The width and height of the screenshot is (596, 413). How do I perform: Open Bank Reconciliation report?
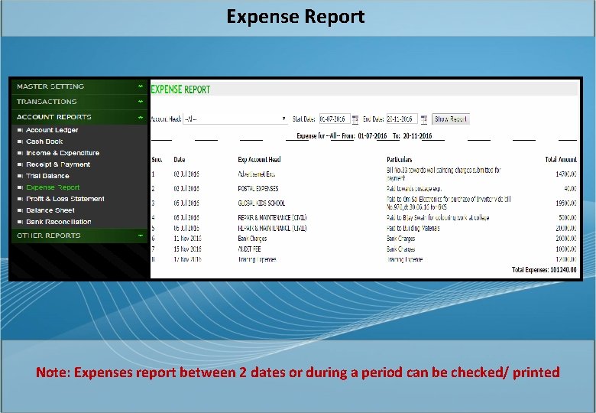point(59,221)
